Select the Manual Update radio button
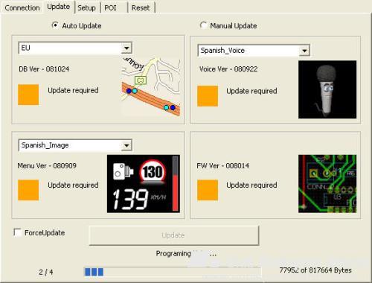This screenshot has height=283, width=372. (203, 25)
